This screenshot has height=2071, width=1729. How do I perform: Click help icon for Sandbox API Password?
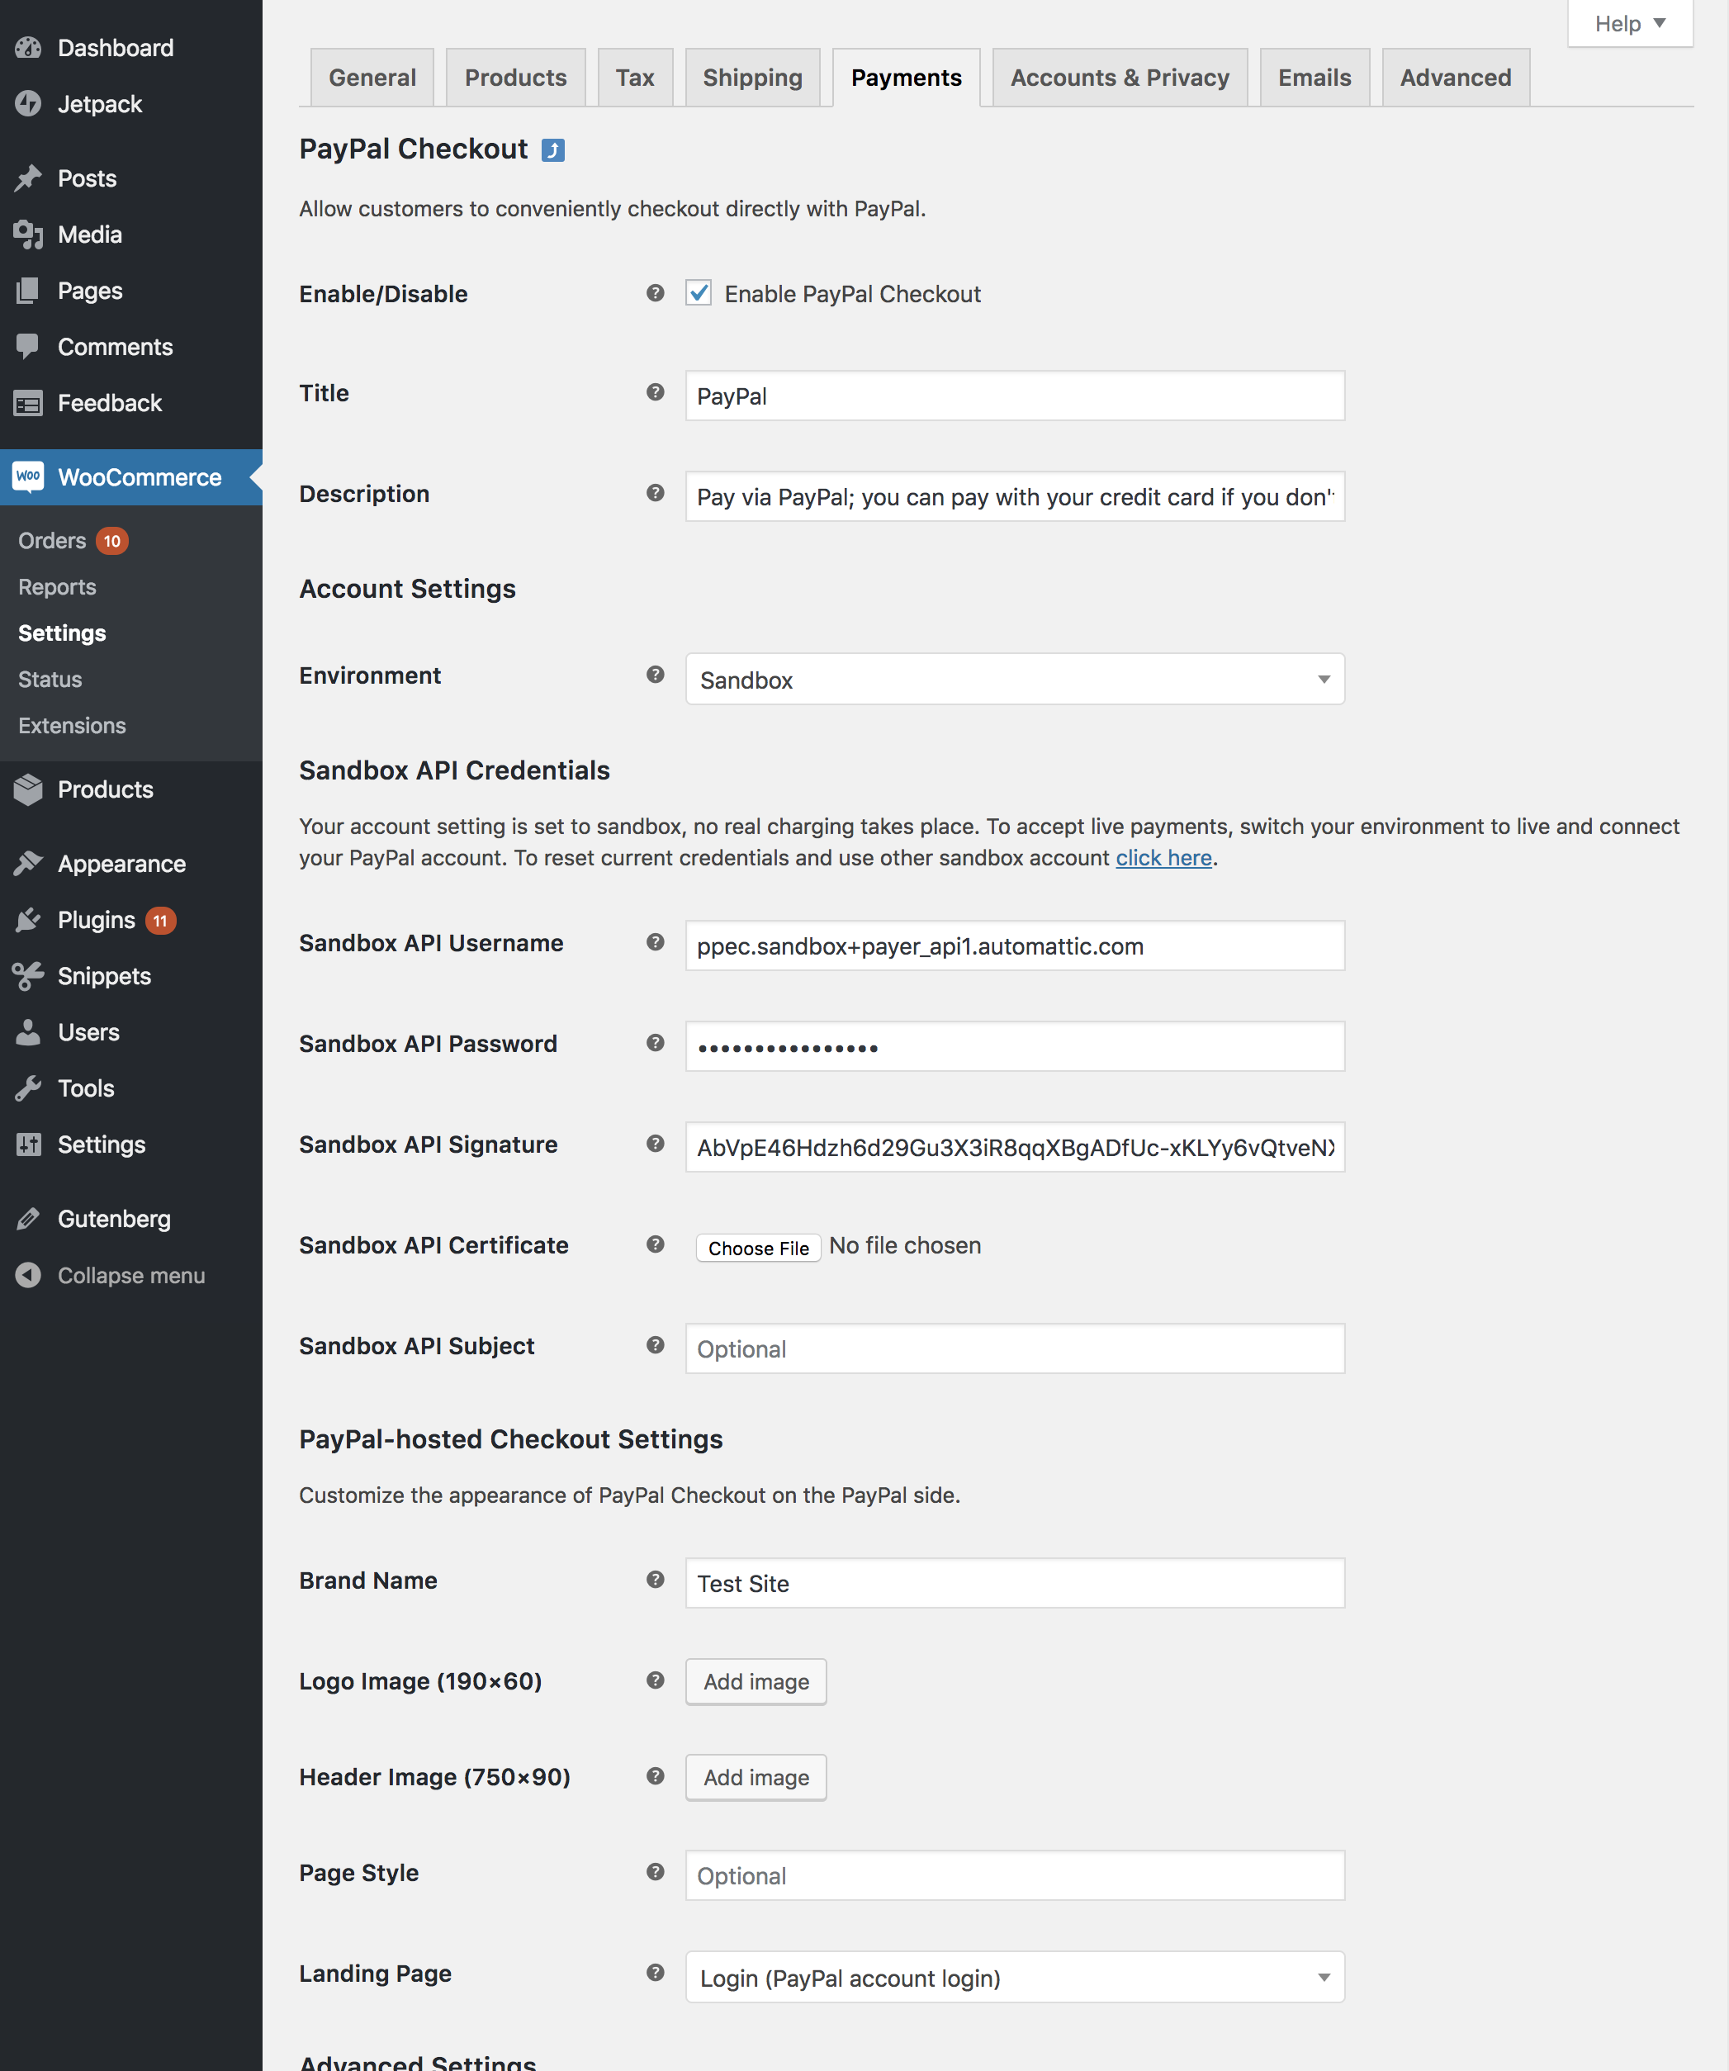tap(655, 1044)
